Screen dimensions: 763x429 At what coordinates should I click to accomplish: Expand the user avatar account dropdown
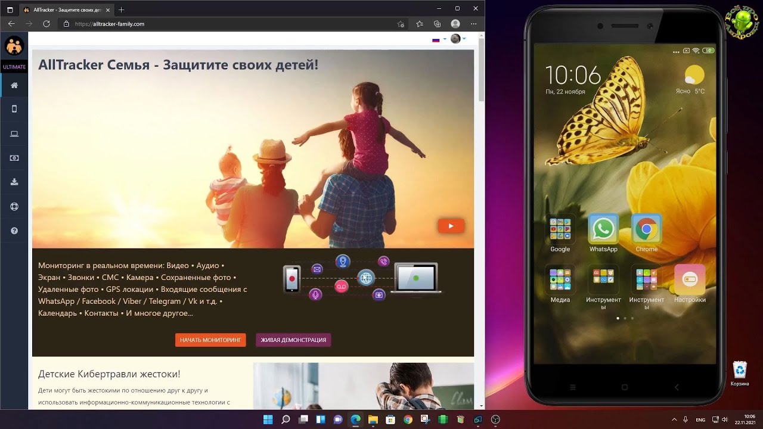pyautogui.click(x=458, y=39)
